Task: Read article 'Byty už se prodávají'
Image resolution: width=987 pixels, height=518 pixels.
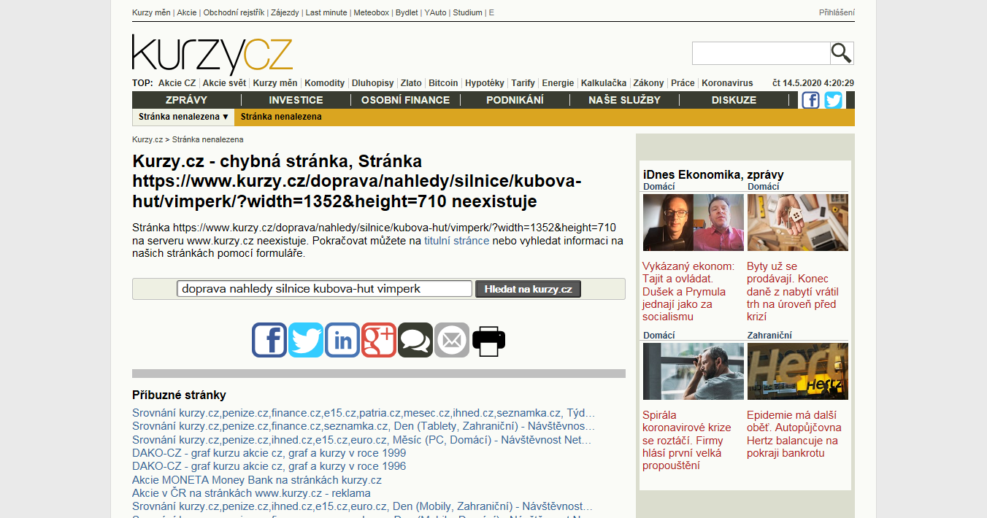Action: [x=791, y=291]
